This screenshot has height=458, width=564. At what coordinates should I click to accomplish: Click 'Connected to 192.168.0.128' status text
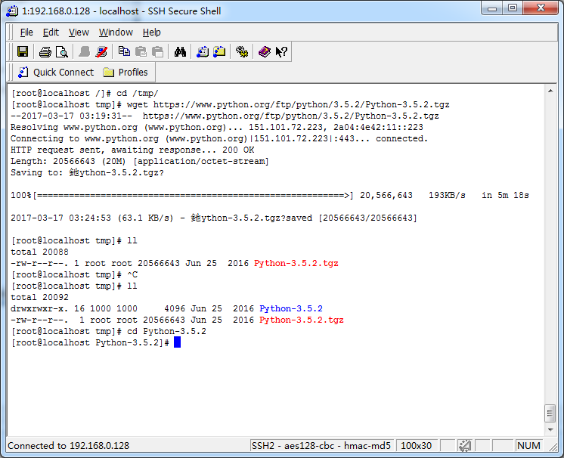tap(68, 446)
